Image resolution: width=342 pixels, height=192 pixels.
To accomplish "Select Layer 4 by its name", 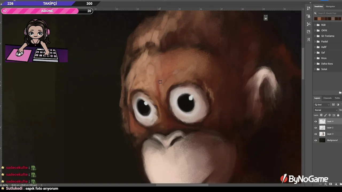I will (330, 121).
